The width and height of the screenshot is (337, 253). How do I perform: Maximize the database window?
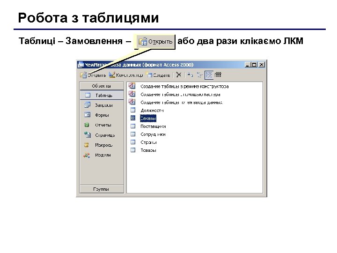(x=254, y=65)
